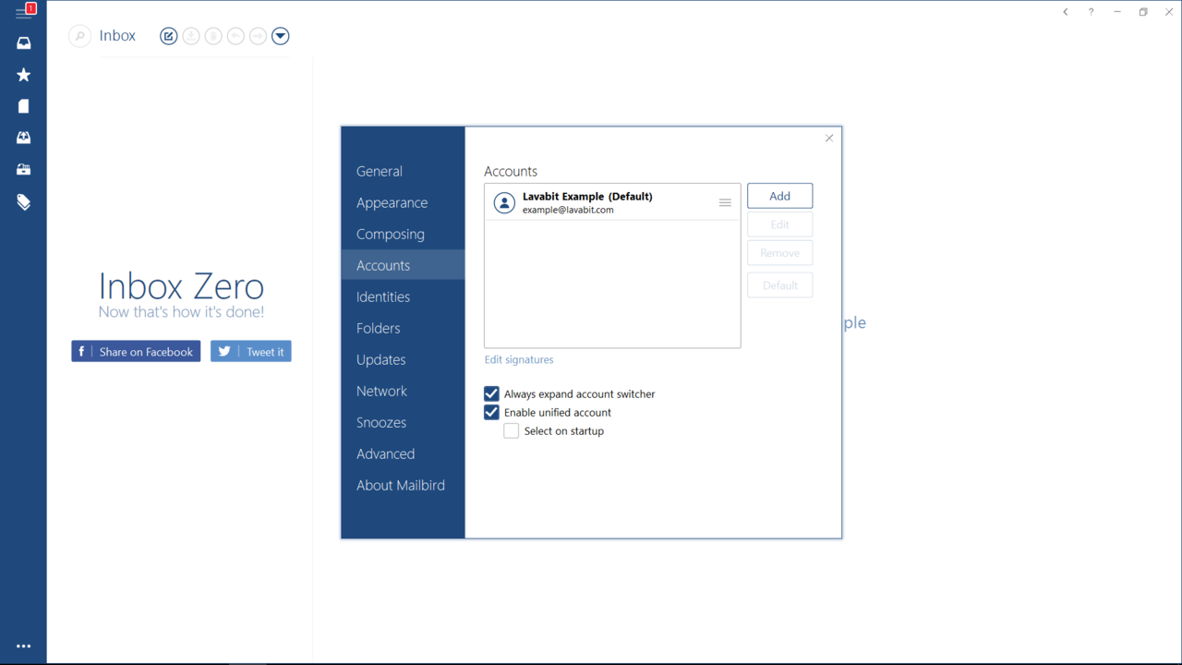Open Composing settings tab
The image size is (1182, 665).
[x=403, y=234]
